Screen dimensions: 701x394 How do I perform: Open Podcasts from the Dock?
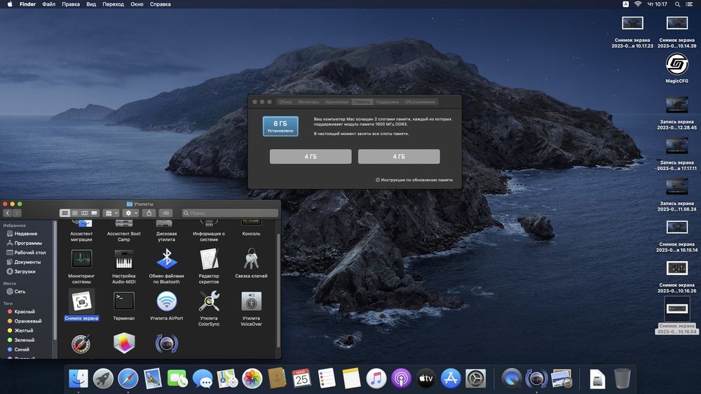coord(401,379)
